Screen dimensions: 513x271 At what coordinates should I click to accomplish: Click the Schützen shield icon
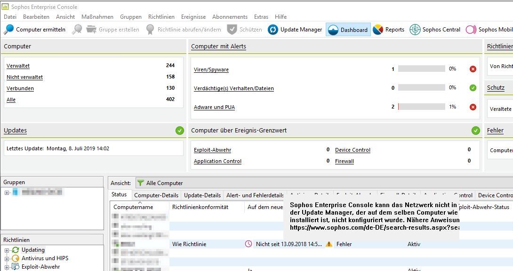click(x=232, y=30)
